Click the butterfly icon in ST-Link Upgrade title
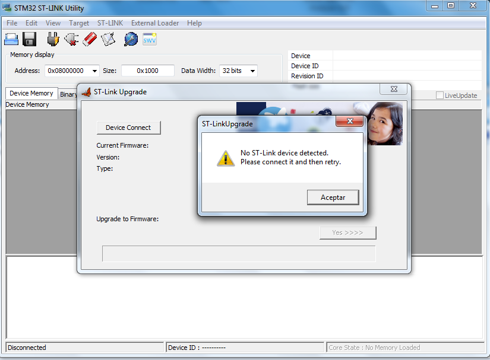Screen dimensions: 490x360 click(x=87, y=92)
